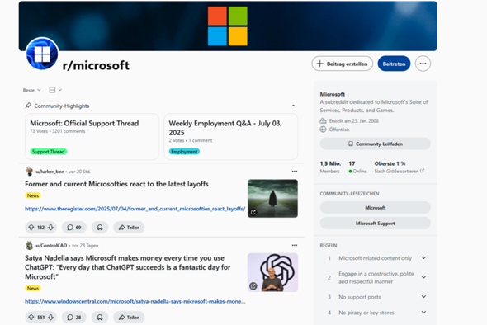
Task: Open u/ControlCAD's profile link
Action: tap(51, 245)
